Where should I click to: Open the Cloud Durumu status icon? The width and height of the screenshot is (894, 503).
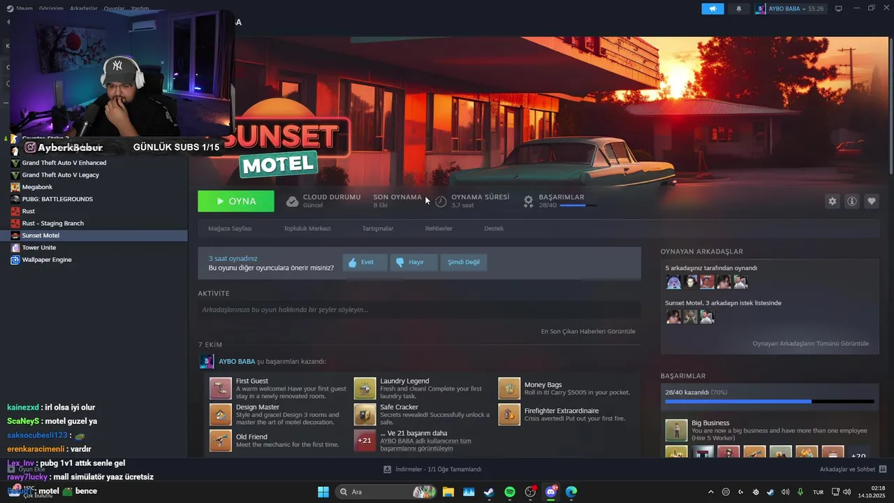pos(293,201)
